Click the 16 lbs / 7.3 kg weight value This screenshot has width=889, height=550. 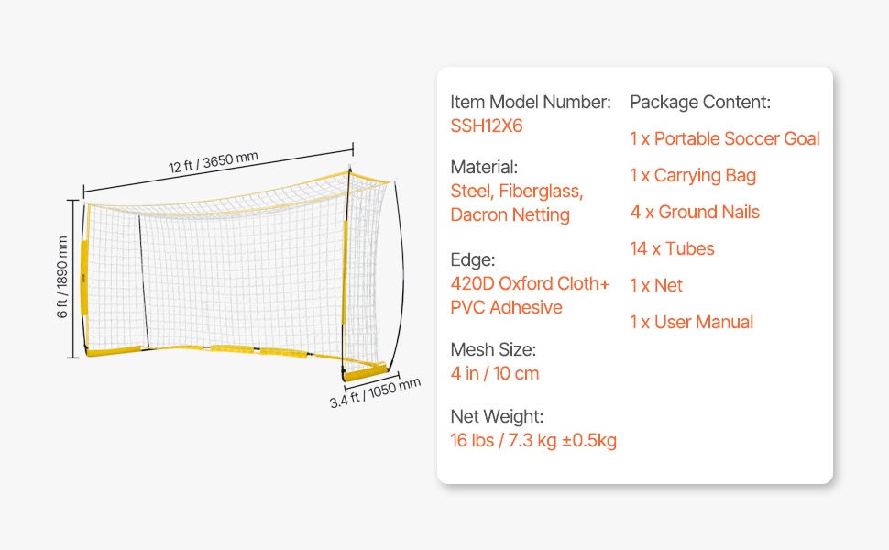(532, 441)
